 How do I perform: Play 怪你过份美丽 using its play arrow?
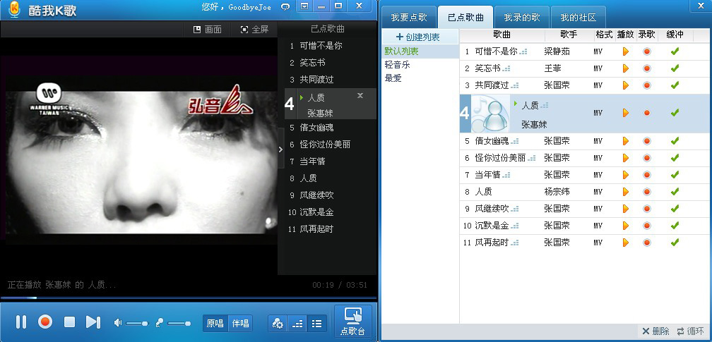[626, 158]
